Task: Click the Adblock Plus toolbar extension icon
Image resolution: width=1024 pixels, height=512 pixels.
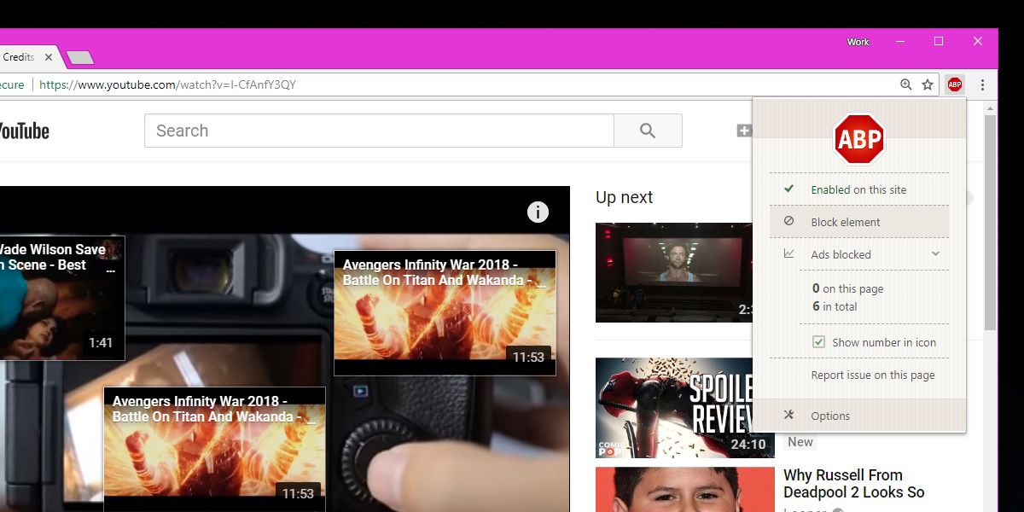Action: [955, 84]
